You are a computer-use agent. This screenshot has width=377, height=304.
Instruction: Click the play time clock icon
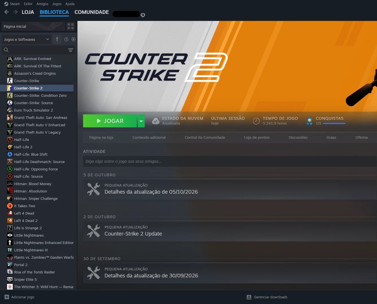[256, 121]
